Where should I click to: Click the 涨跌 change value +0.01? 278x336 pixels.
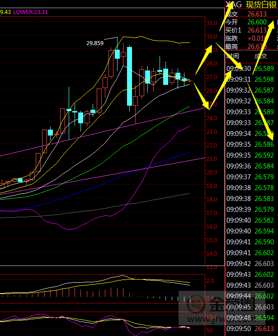257,38
